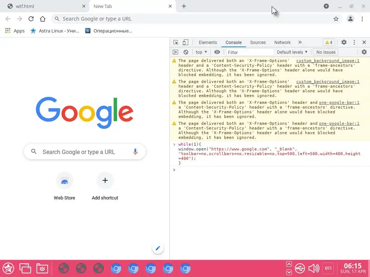The height and width of the screenshot is (277, 370).
Task: Toggle the console sidebar
Action: tap(175, 52)
